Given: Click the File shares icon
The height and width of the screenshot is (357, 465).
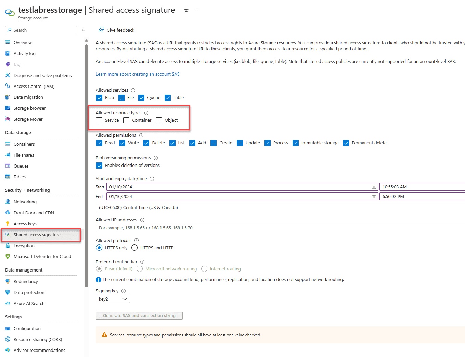Looking at the screenshot, I should (x=8, y=155).
